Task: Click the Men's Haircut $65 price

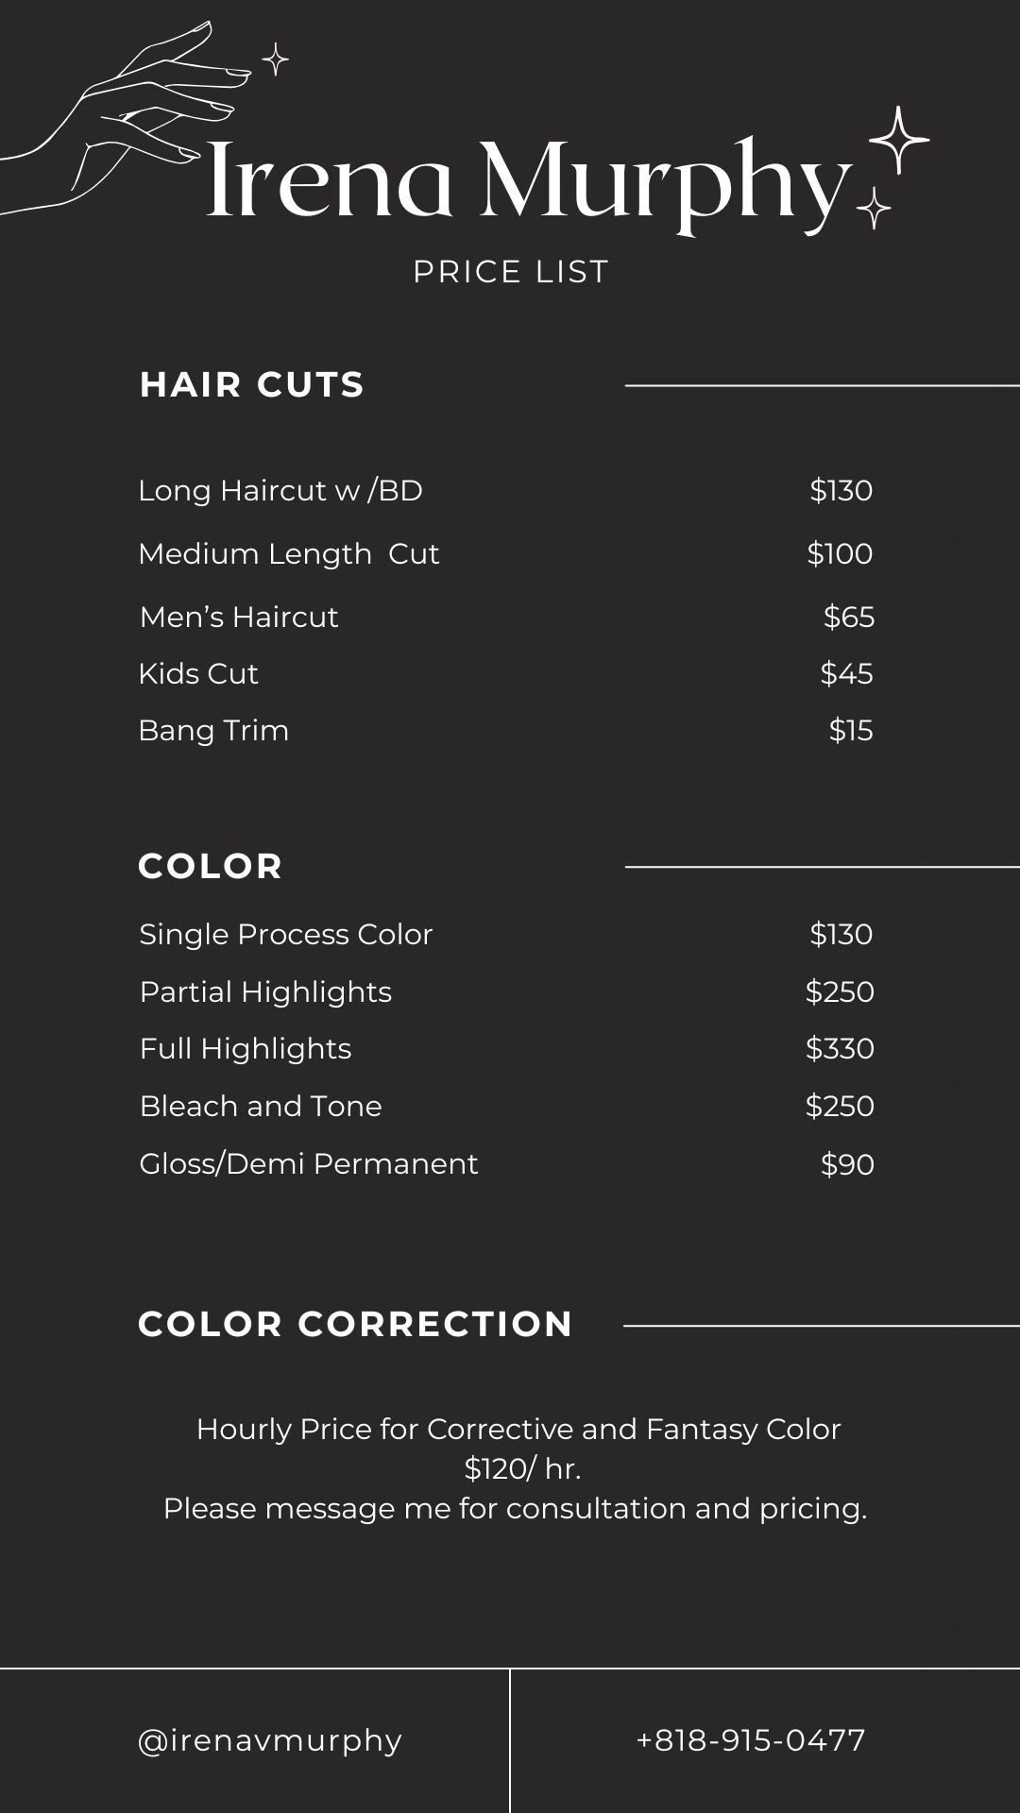Action: [848, 617]
